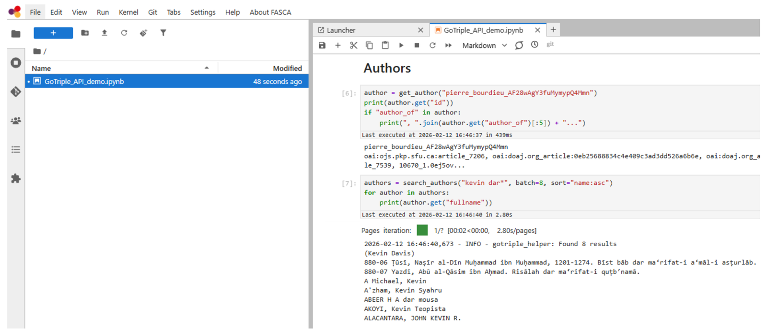Add a new tab with plus button
The image size is (767, 330).
[553, 30]
